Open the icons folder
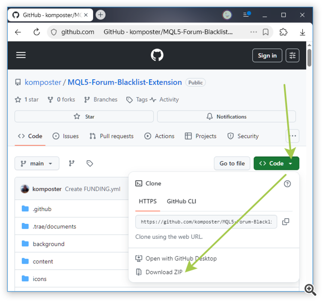The height and width of the screenshot is (301, 322). [x=39, y=279]
